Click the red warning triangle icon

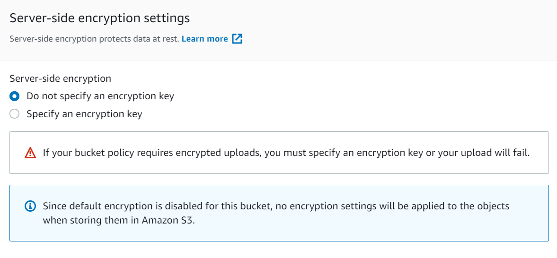click(31, 153)
